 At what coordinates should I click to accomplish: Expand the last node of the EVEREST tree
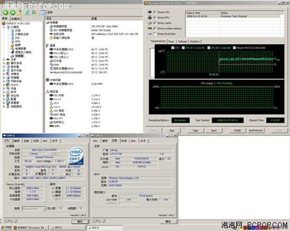(x=3, y=107)
